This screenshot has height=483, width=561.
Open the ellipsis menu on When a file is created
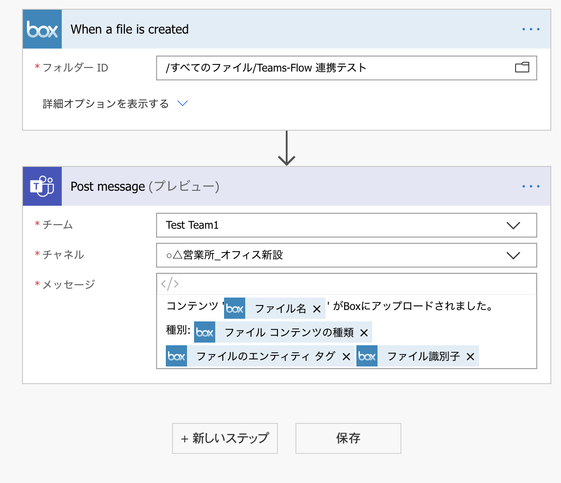[531, 29]
